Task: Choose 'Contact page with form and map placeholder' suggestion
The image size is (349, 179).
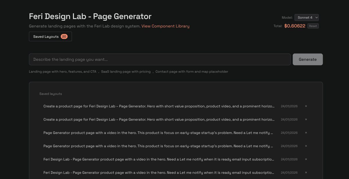Action: (192, 72)
